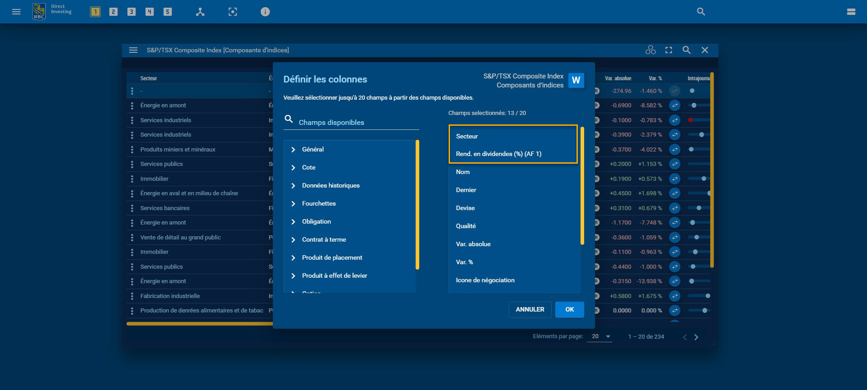Click the Champs disponibles search field
This screenshot has height=390, width=867.
tap(357, 122)
